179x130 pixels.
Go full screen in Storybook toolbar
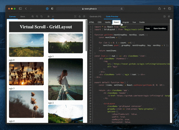75,16
